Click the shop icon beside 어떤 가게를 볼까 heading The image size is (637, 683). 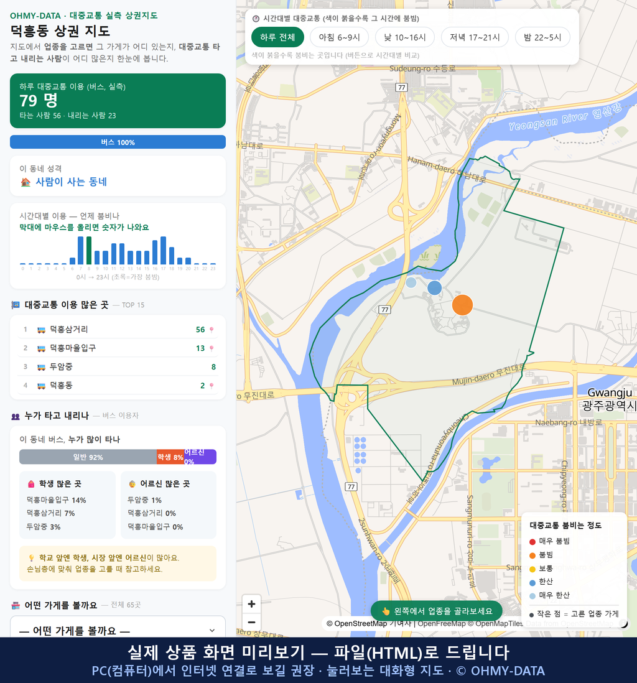16,605
